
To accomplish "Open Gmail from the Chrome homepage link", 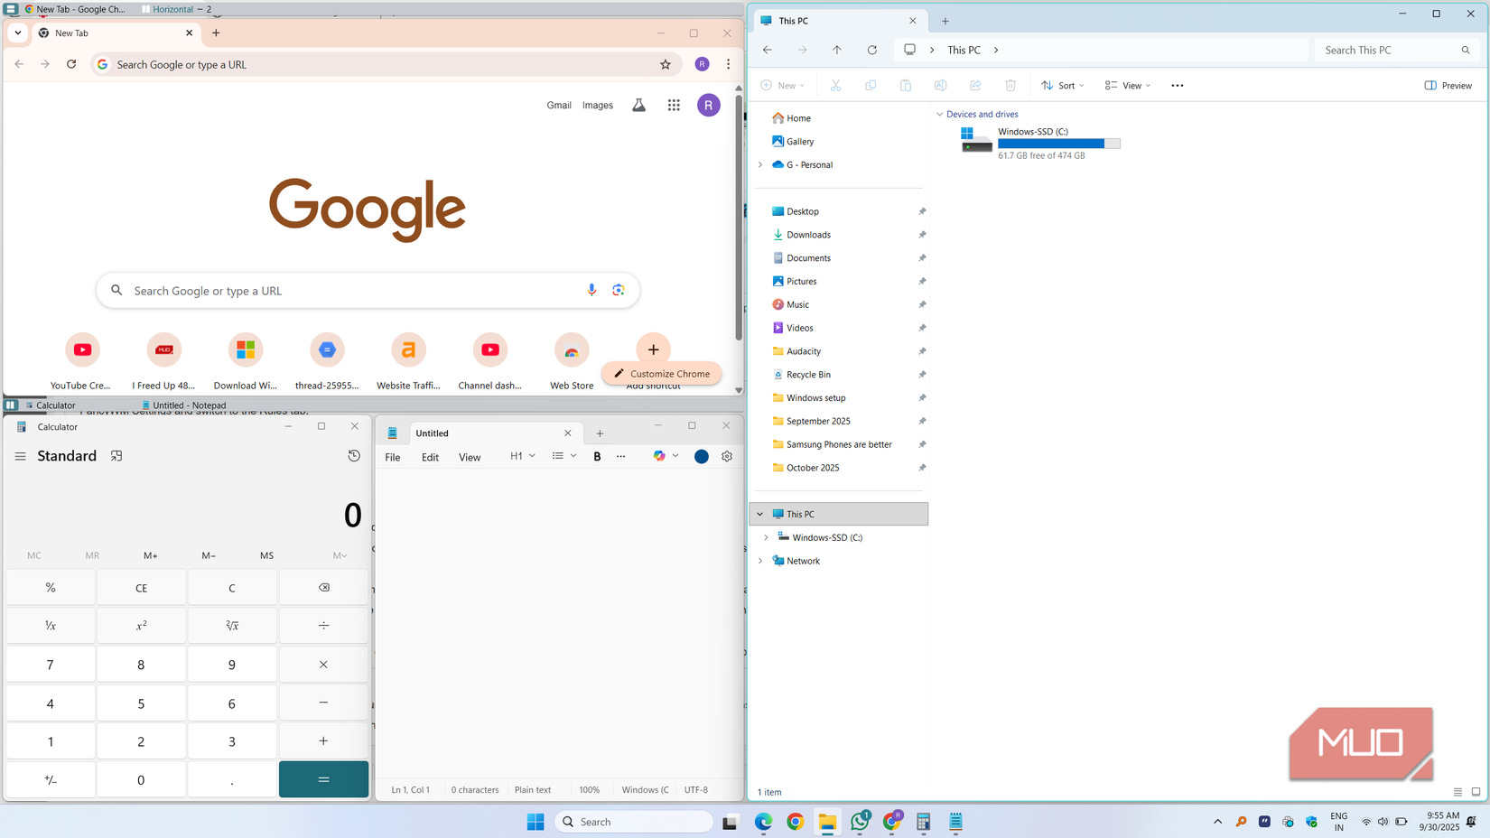I will point(559,105).
